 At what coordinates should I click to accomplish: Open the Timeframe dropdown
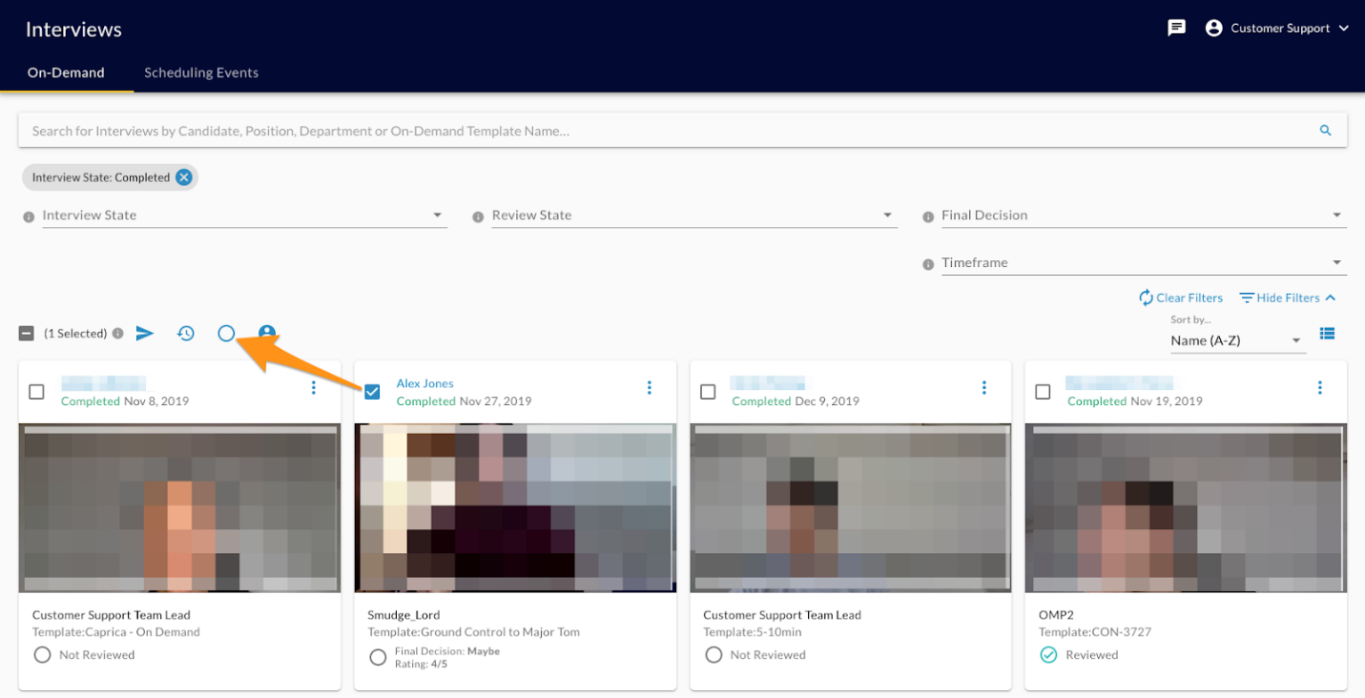[1144, 263]
